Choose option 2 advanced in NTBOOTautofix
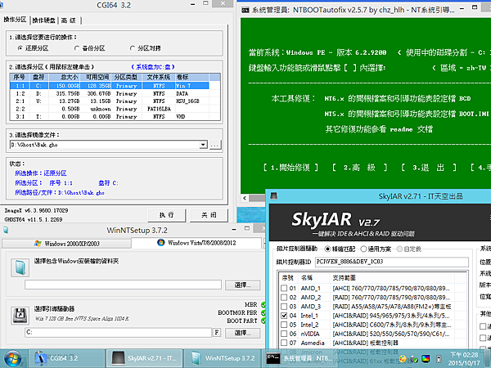The width and height of the screenshot is (491, 368). pos(359,168)
